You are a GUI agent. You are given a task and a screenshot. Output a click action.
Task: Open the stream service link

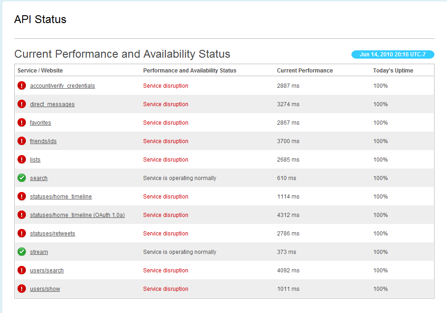39,252
